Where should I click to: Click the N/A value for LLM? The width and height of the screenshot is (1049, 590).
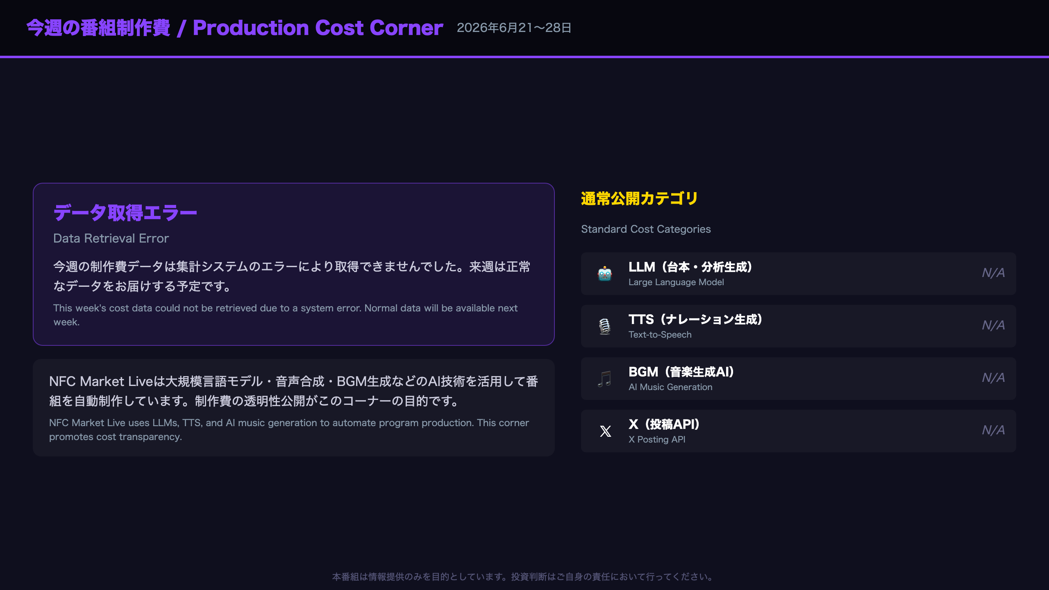[993, 273]
